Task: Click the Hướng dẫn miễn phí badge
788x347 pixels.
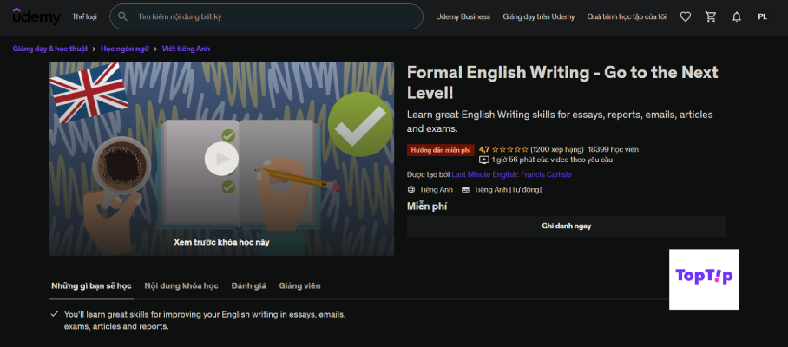Action: point(441,150)
